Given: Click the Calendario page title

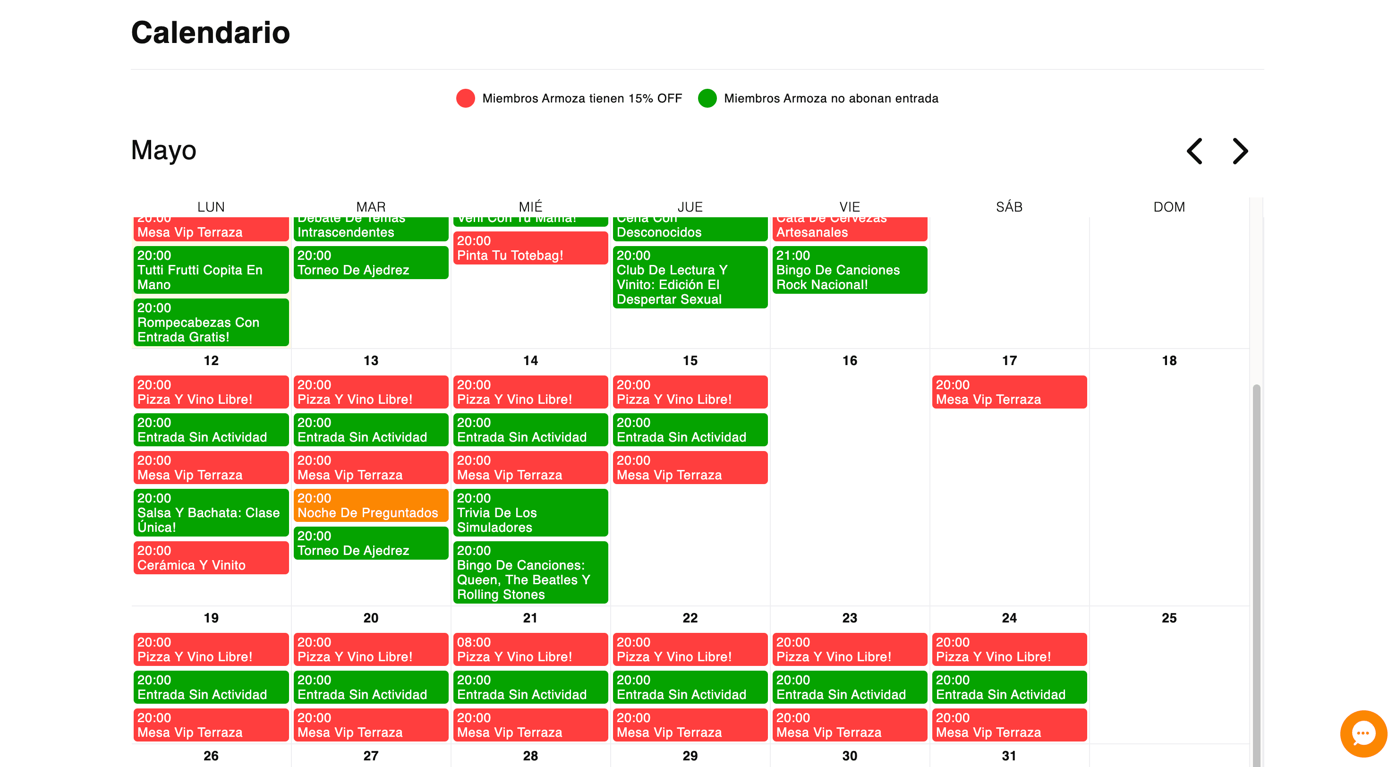Looking at the screenshot, I should click(210, 33).
